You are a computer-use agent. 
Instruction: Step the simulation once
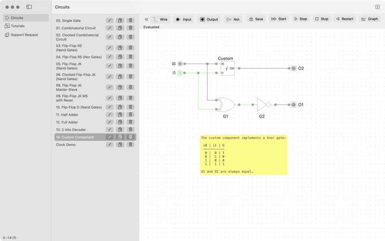[300, 19]
